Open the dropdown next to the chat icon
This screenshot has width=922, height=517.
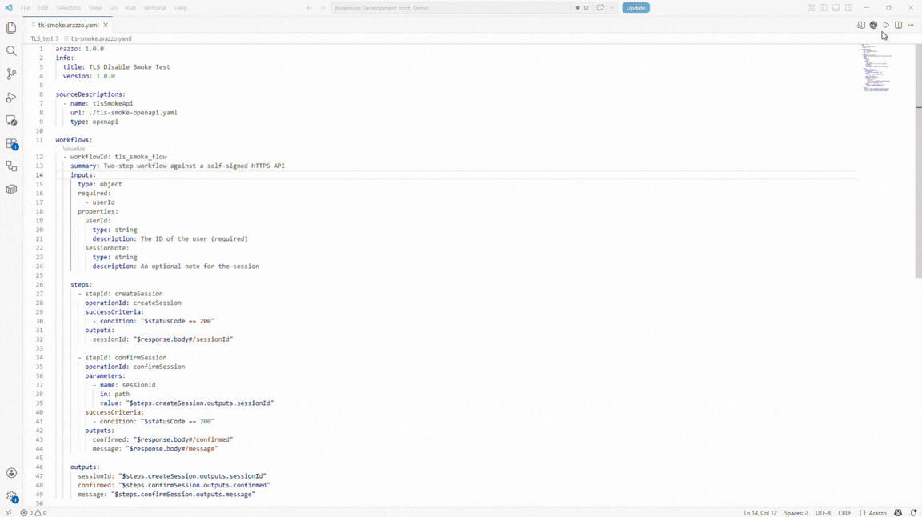click(611, 8)
